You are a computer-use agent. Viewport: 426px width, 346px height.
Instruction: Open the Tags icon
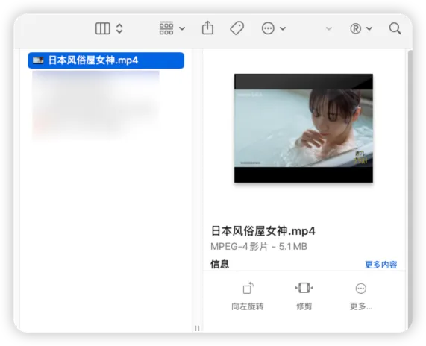pos(237,28)
